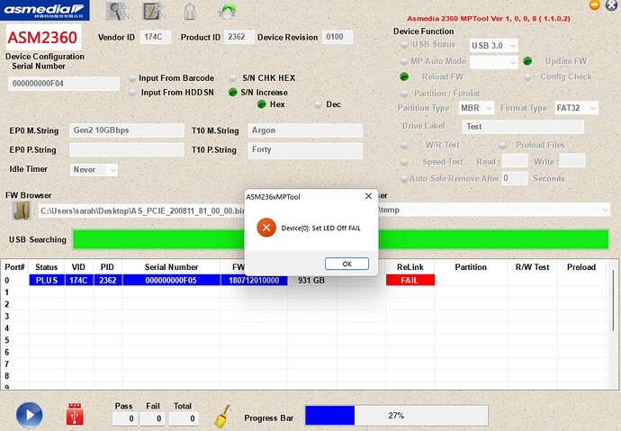Open firmware file browser folder icon
Image resolution: width=621 pixels, height=431 pixels.
(x=22, y=211)
